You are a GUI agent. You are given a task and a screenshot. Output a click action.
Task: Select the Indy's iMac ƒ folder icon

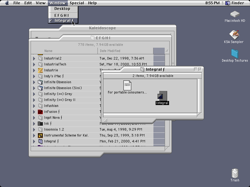(x=40, y=76)
